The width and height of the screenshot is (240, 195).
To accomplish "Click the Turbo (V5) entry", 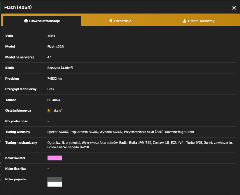I will coord(194,143).
